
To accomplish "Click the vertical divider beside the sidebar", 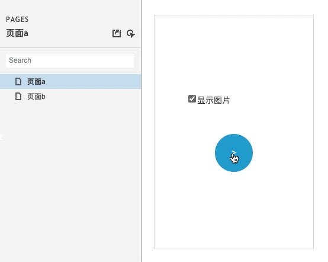I will (141, 131).
